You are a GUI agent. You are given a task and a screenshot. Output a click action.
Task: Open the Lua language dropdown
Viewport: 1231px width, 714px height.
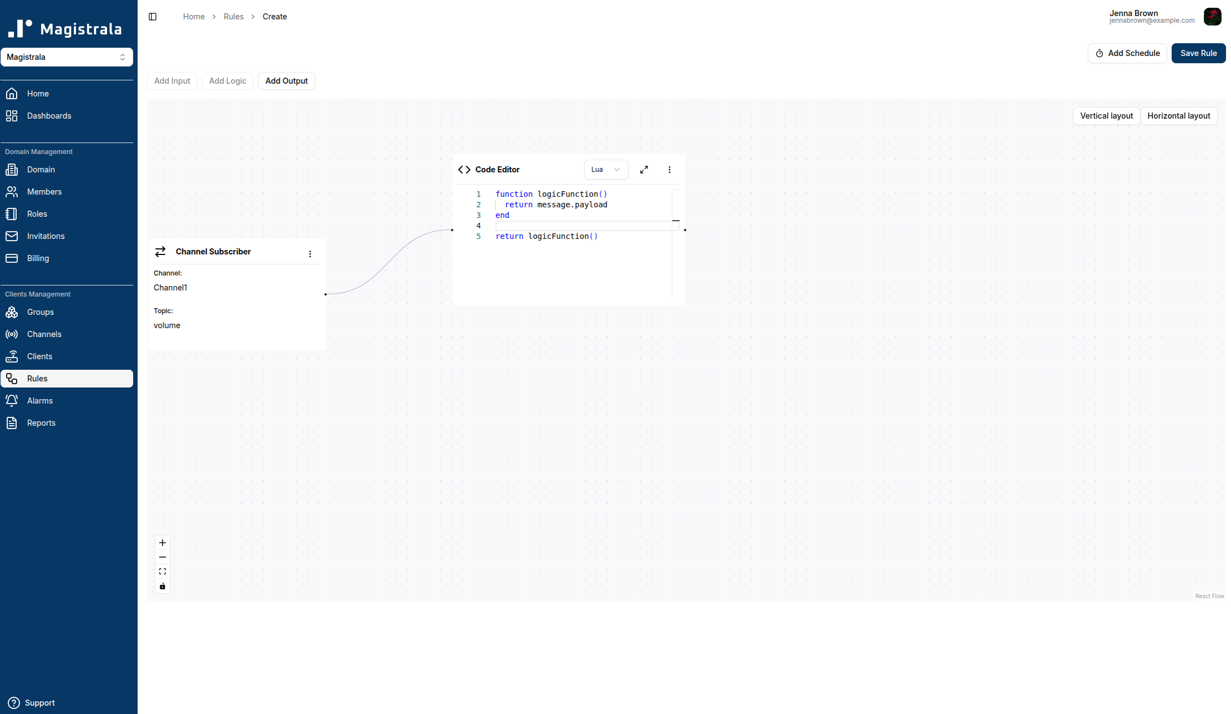click(606, 169)
